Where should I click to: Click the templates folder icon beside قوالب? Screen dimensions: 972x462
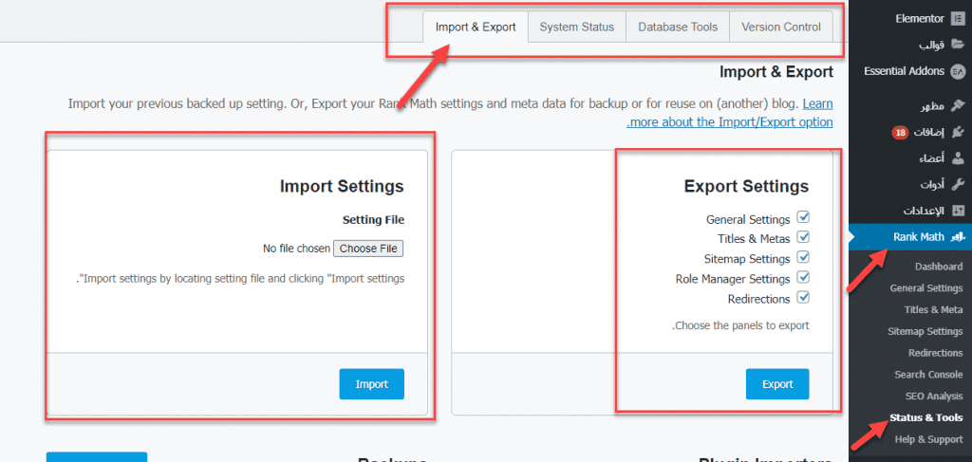click(x=958, y=45)
